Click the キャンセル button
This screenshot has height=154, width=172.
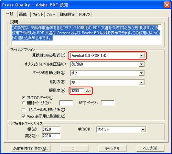click(112, 148)
